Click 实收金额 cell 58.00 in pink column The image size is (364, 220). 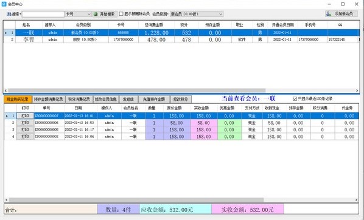pos(203,123)
